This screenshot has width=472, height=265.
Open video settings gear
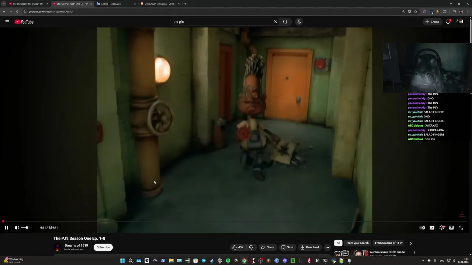point(442,227)
